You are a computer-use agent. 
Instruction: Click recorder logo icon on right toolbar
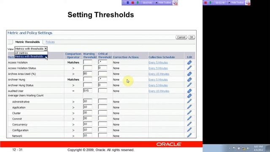(248, 3)
